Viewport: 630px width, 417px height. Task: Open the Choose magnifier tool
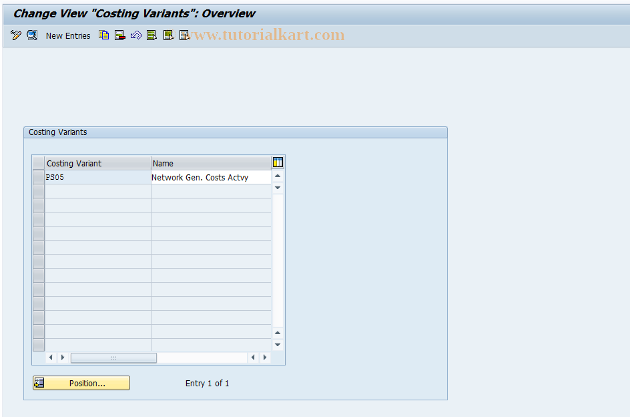(32, 35)
